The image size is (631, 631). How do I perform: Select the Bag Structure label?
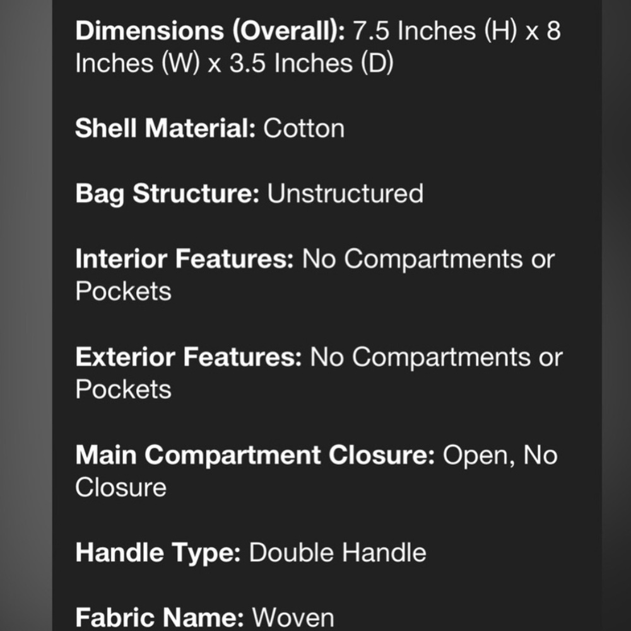point(167,194)
